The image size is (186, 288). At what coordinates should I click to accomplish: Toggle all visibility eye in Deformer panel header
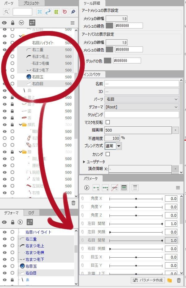coord(4,222)
